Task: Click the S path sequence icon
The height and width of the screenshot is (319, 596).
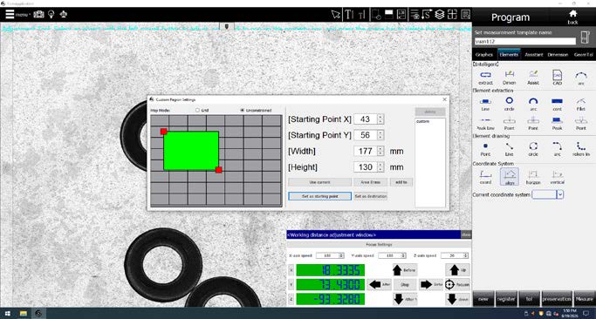Action: [427, 15]
